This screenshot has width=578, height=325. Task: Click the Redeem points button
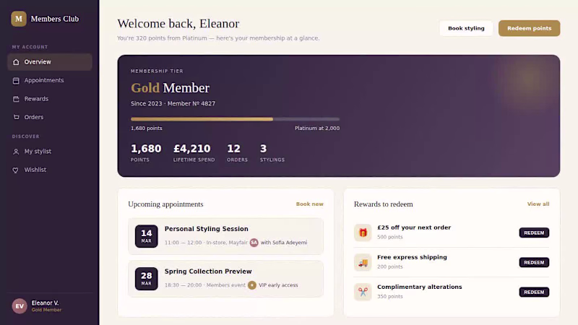(529, 28)
